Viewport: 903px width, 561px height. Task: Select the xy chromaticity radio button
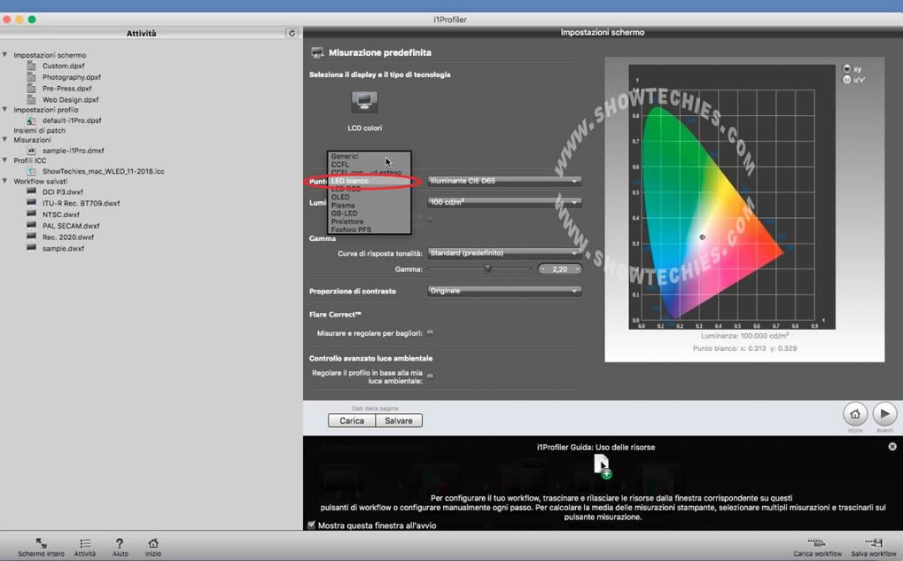coord(847,69)
